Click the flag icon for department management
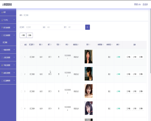This screenshot has width=151, height=121. tap(2, 28)
